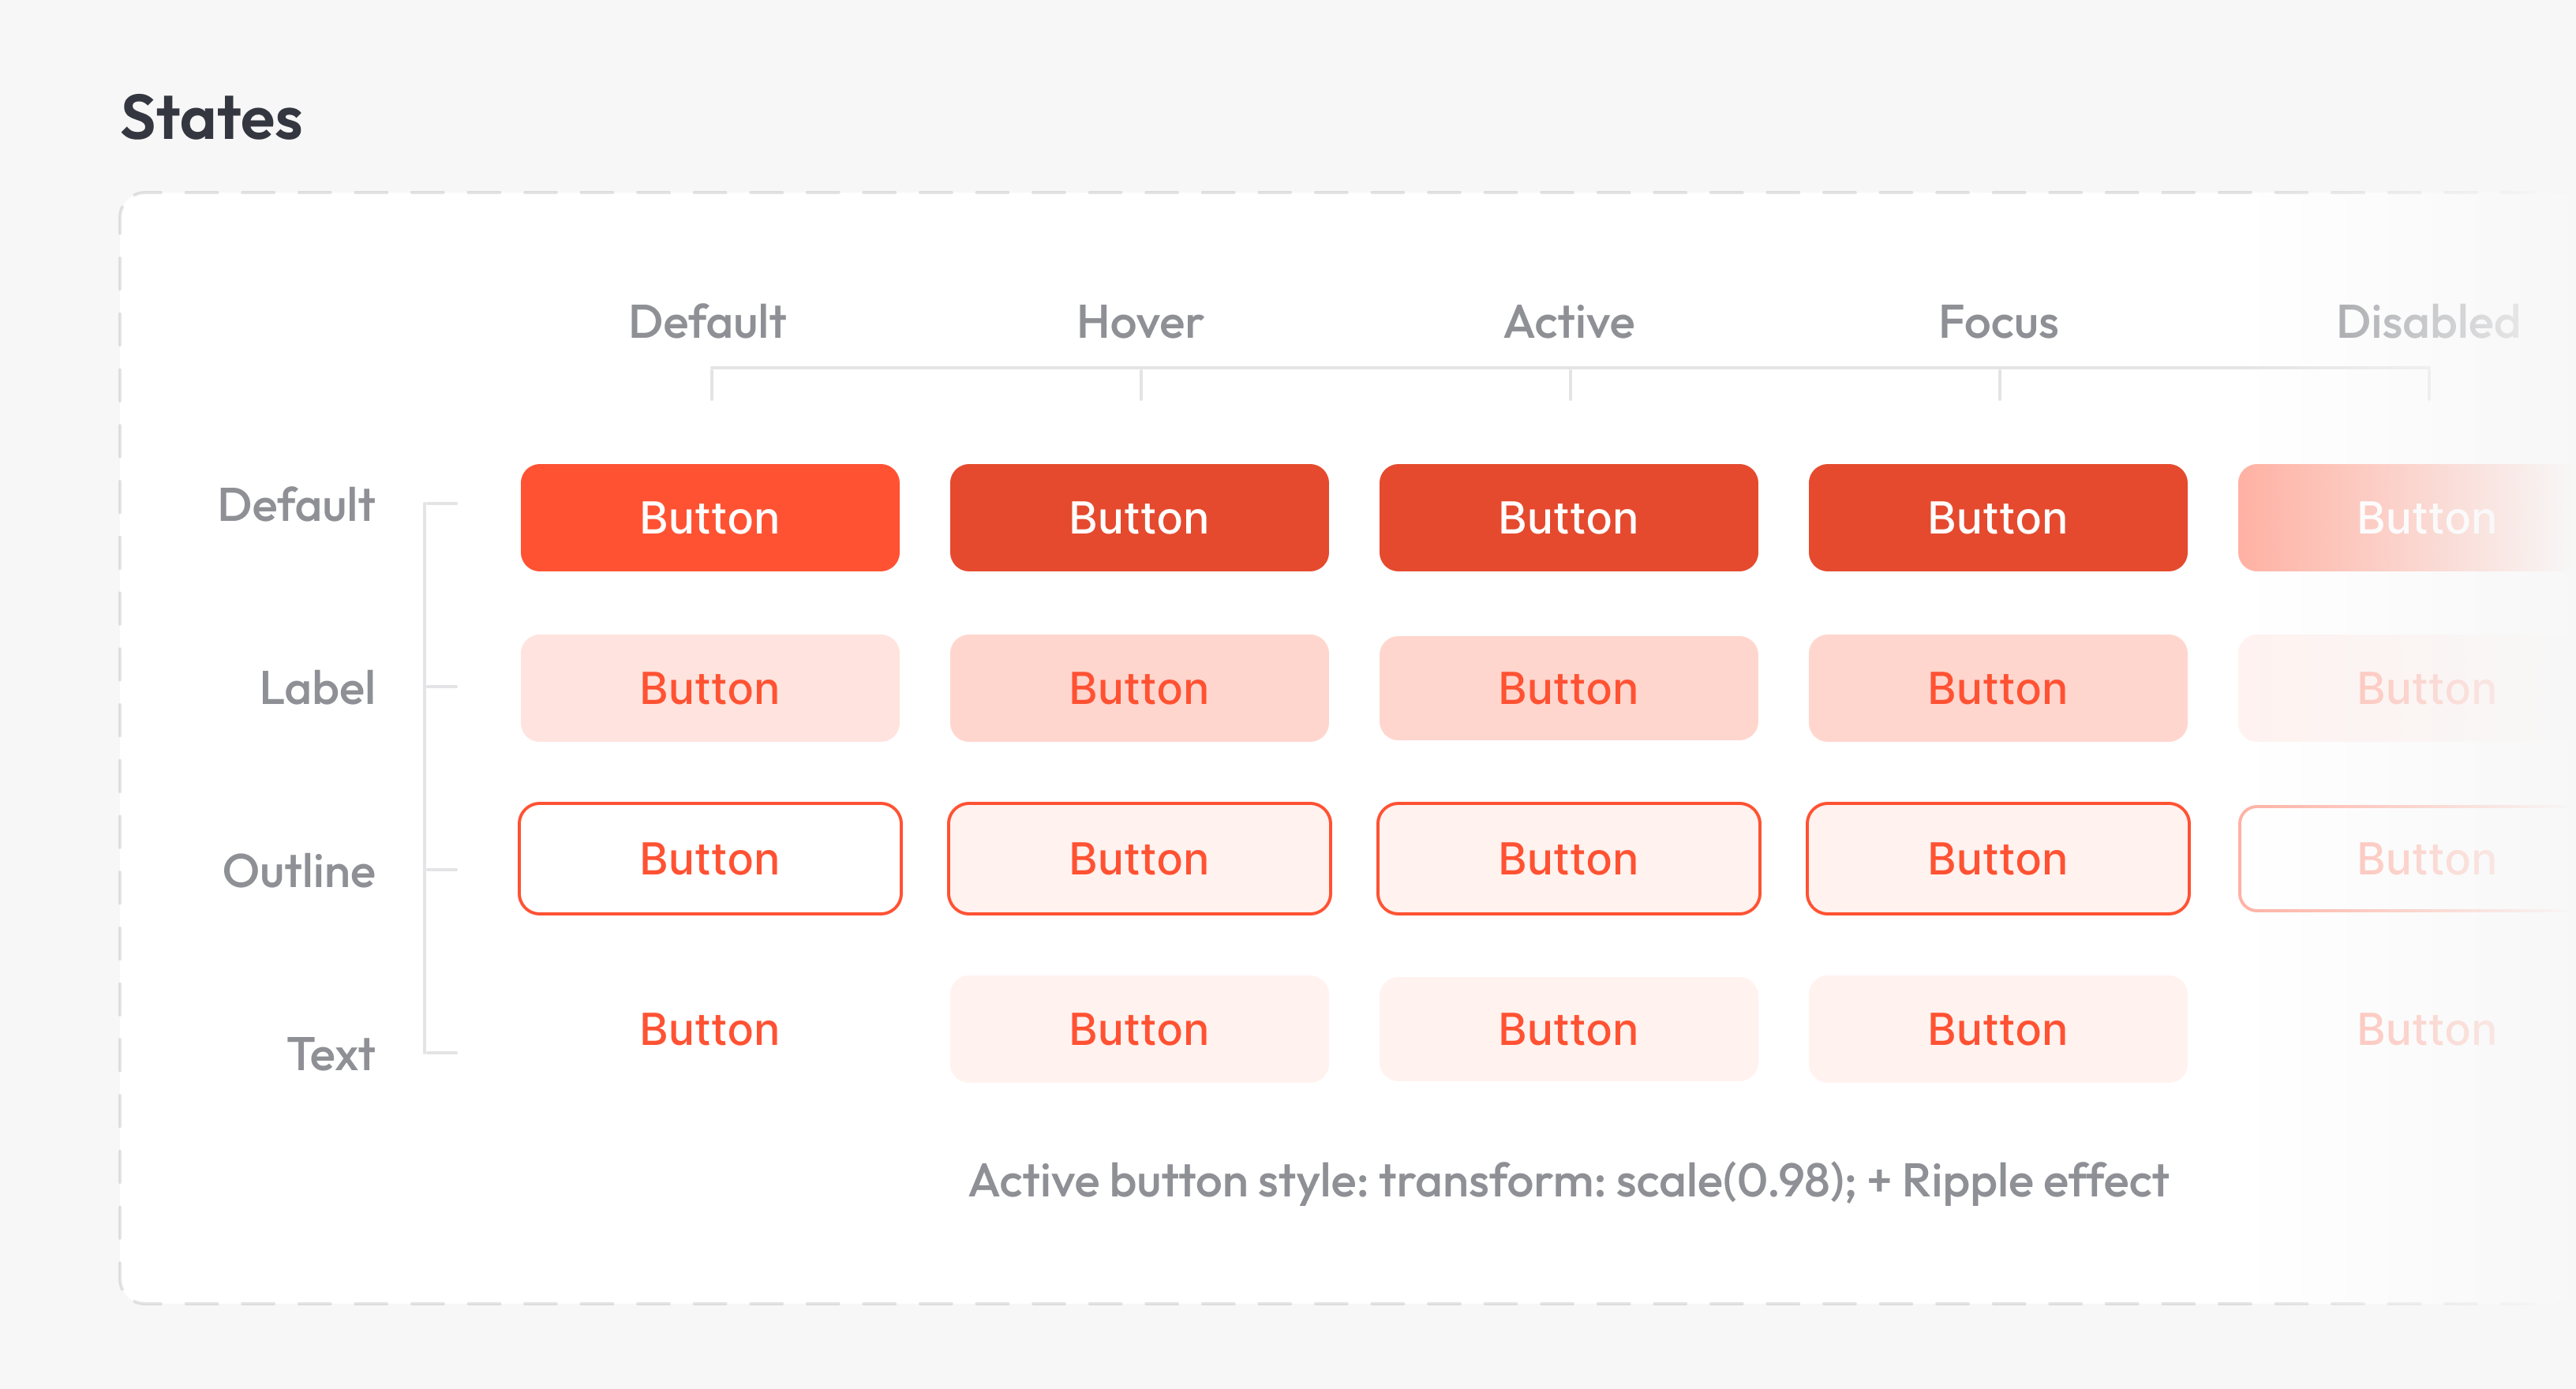The width and height of the screenshot is (2576, 1389).
Task: Click the faded solid button in Disabled column
Action: [2406, 518]
